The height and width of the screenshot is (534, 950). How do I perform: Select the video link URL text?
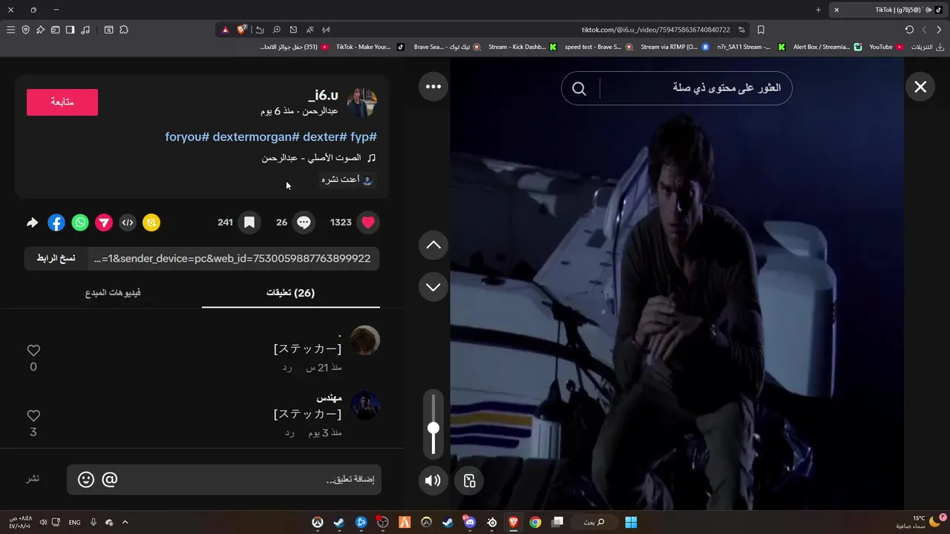[232, 259]
